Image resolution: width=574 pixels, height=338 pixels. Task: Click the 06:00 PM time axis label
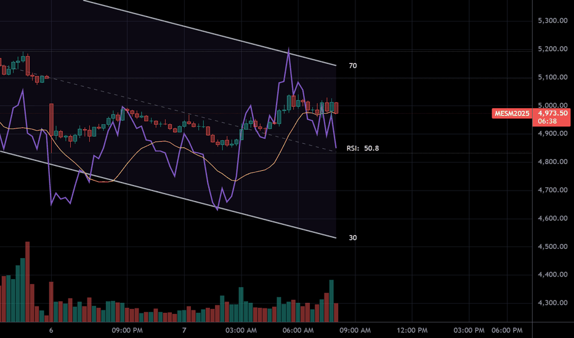click(507, 331)
